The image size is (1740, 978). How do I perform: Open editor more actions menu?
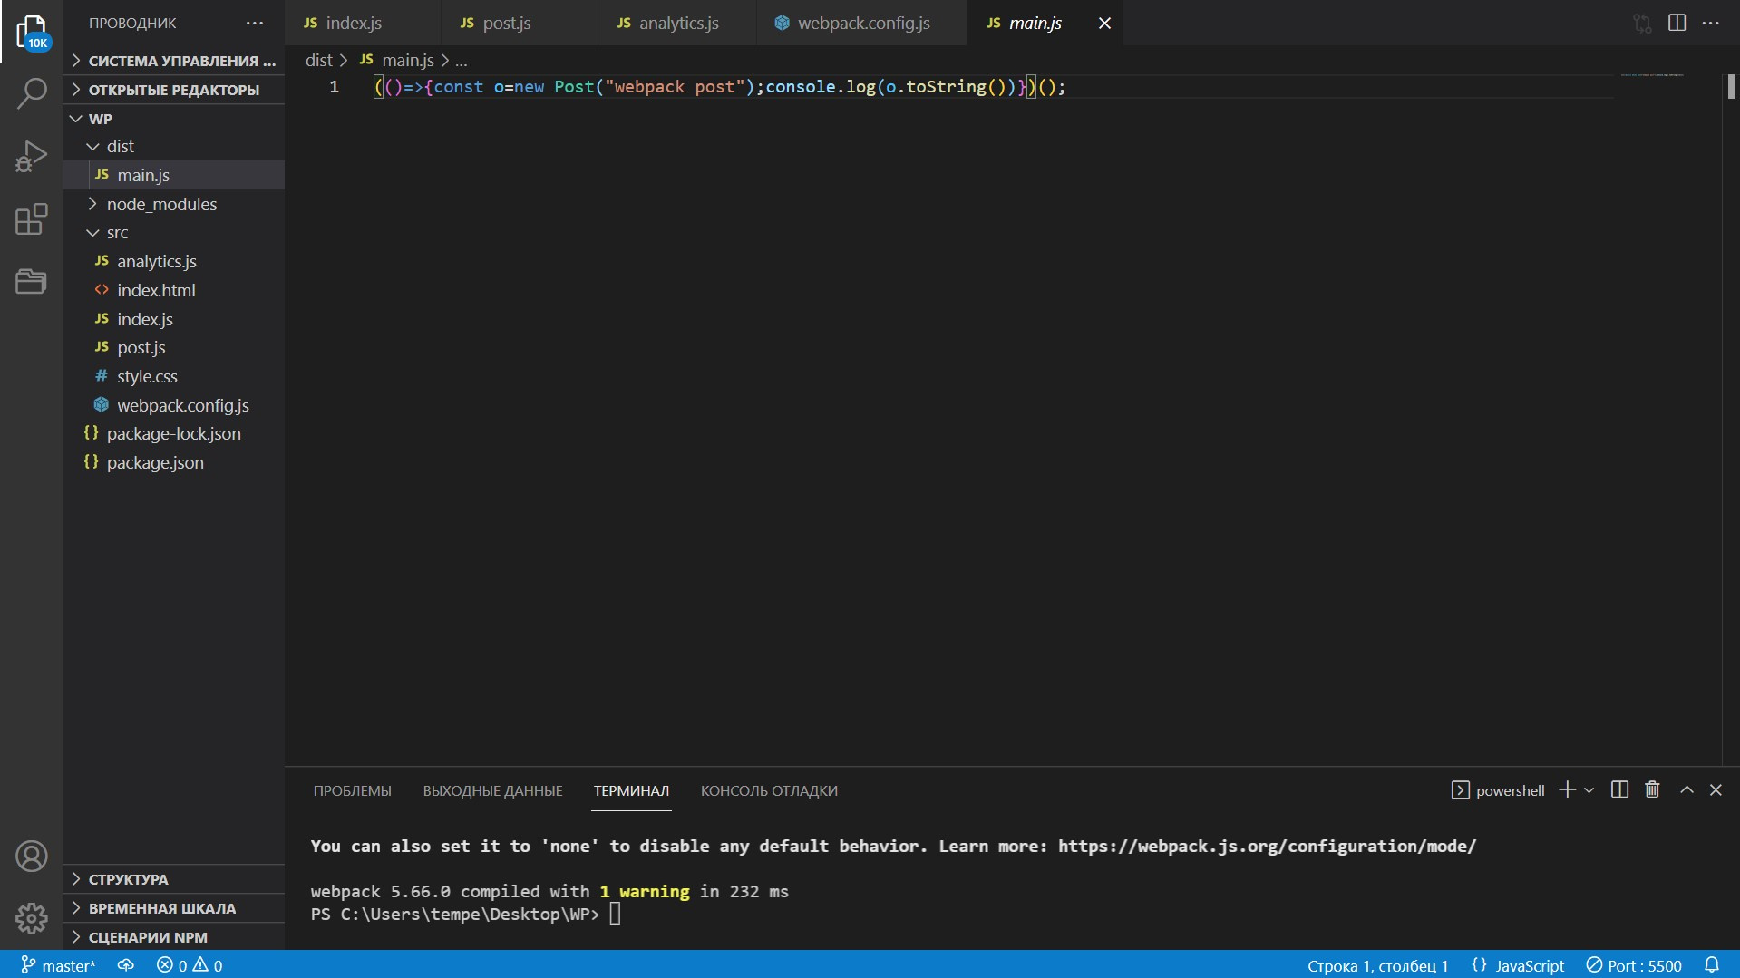tap(1710, 24)
